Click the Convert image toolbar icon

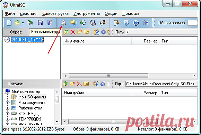(73, 23)
